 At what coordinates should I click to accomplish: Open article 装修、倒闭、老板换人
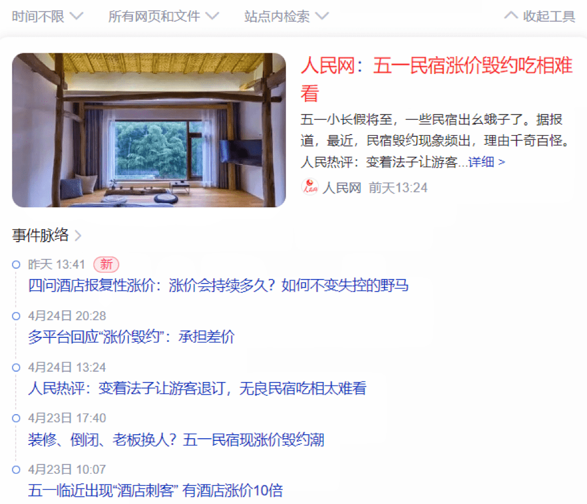coord(176,439)
